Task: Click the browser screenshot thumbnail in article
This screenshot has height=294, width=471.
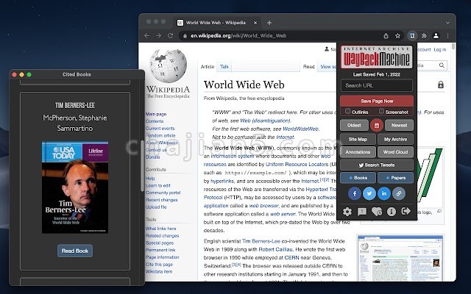Action: click(x=400, y=259)
